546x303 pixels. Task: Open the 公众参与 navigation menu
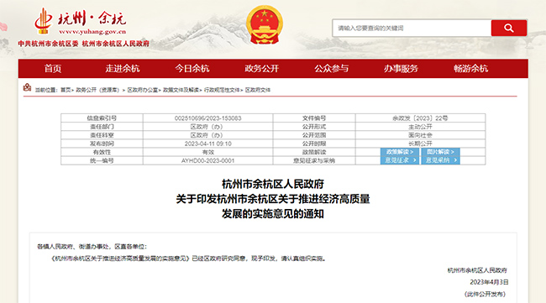click(331, 69)
